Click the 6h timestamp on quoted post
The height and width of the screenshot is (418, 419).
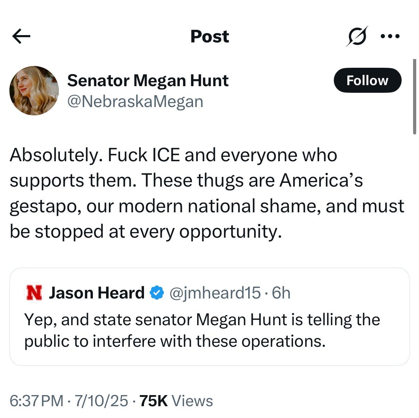pyautogui.click(x=281, y=293)
